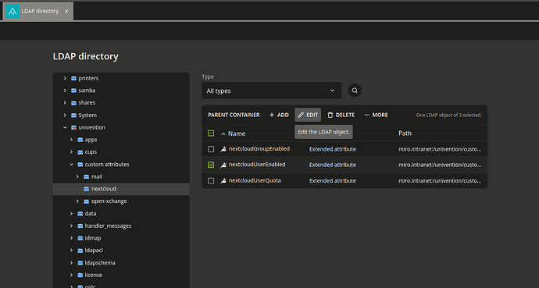Check the nextcloudUserQuota row checkbox

pyautogui.click(x=211, y=180)
